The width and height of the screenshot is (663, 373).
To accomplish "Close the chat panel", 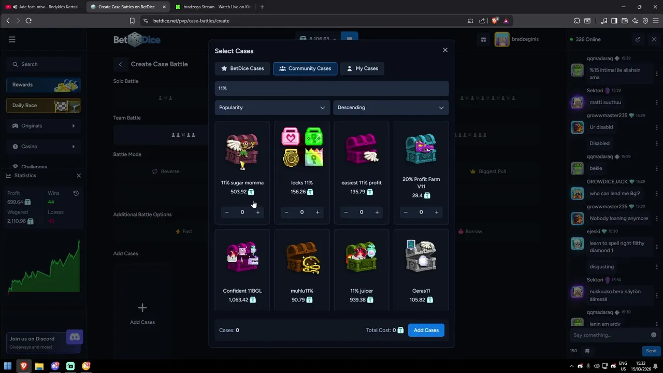I will click(x=654, y=39).
